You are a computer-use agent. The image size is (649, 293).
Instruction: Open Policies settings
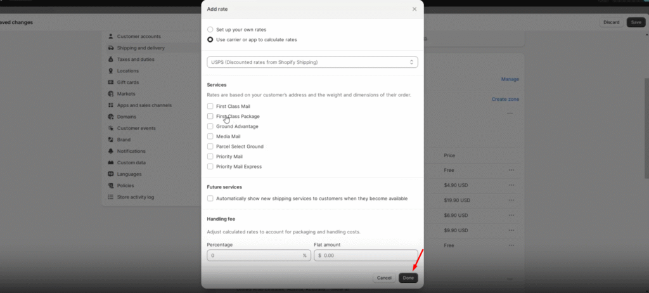[125, 186]
